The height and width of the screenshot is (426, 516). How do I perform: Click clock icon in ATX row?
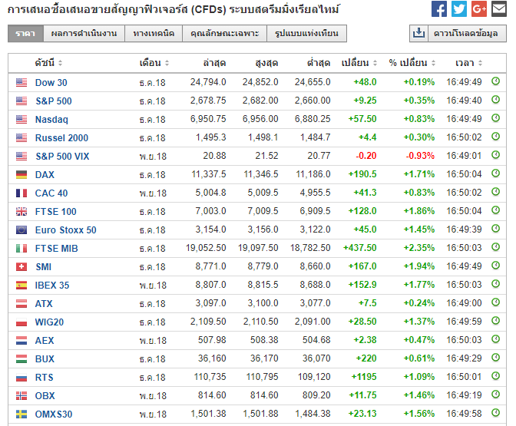coord(495,302)
